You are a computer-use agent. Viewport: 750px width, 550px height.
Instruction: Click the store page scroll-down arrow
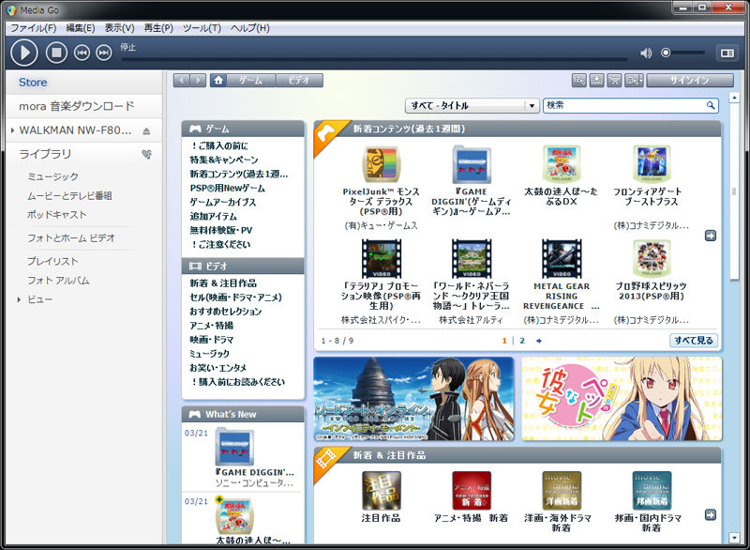click(x=734, y=538)
